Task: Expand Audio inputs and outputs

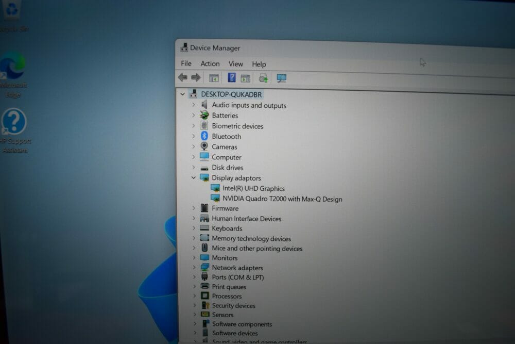Action: pyautogui.click(x=194, y=105)
